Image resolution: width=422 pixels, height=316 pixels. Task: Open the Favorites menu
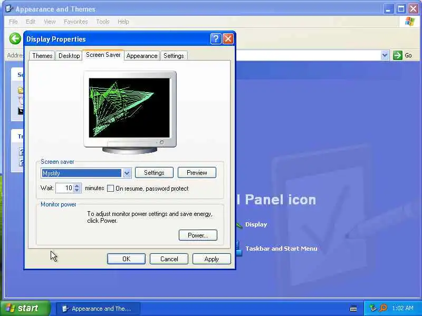(x=75, y=22)
